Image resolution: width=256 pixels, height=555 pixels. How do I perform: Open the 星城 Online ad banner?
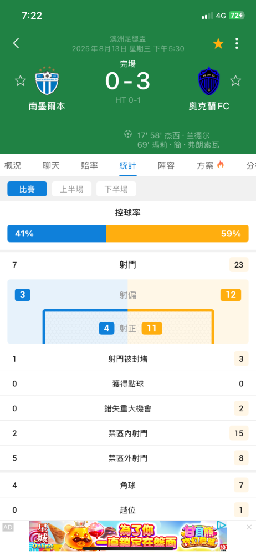[128, 536]
